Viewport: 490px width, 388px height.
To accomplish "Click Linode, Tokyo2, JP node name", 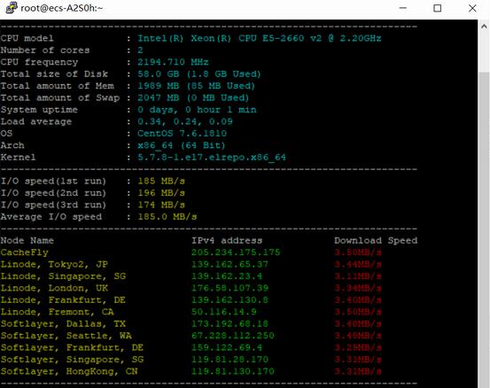I will pos(54,264).
